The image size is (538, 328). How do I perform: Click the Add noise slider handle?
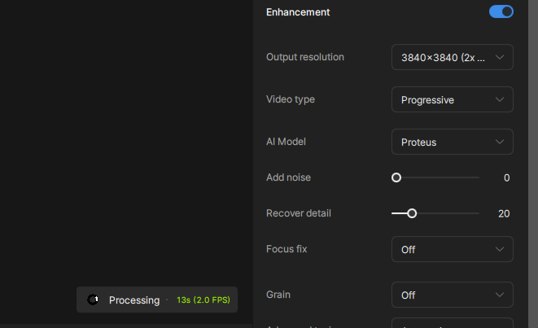[x=396, y=177]
